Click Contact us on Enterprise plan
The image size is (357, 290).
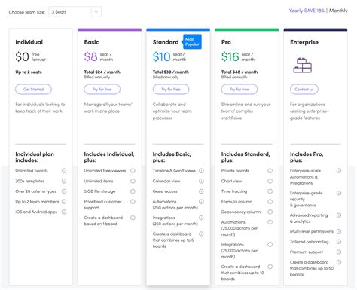point(304,89)
